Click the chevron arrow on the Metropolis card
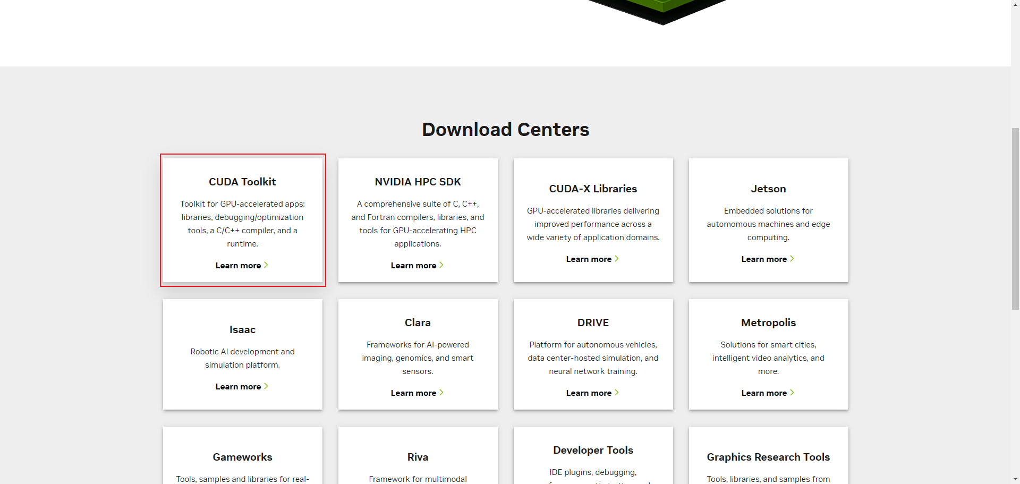This screenshot has height=484, width=1020. (x=792, y=393)
